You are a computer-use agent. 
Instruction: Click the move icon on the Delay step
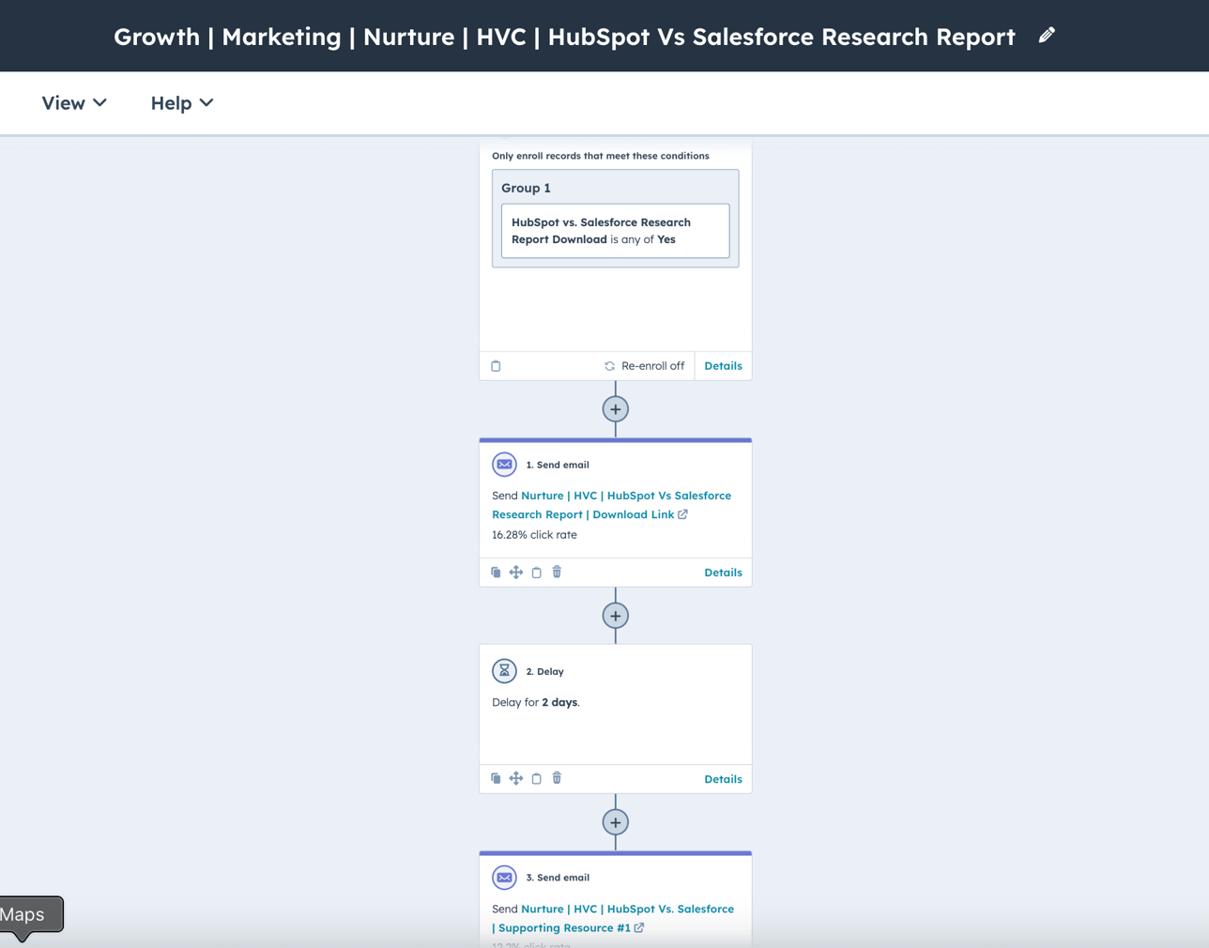pyautogui.click(x=516, y=778)
